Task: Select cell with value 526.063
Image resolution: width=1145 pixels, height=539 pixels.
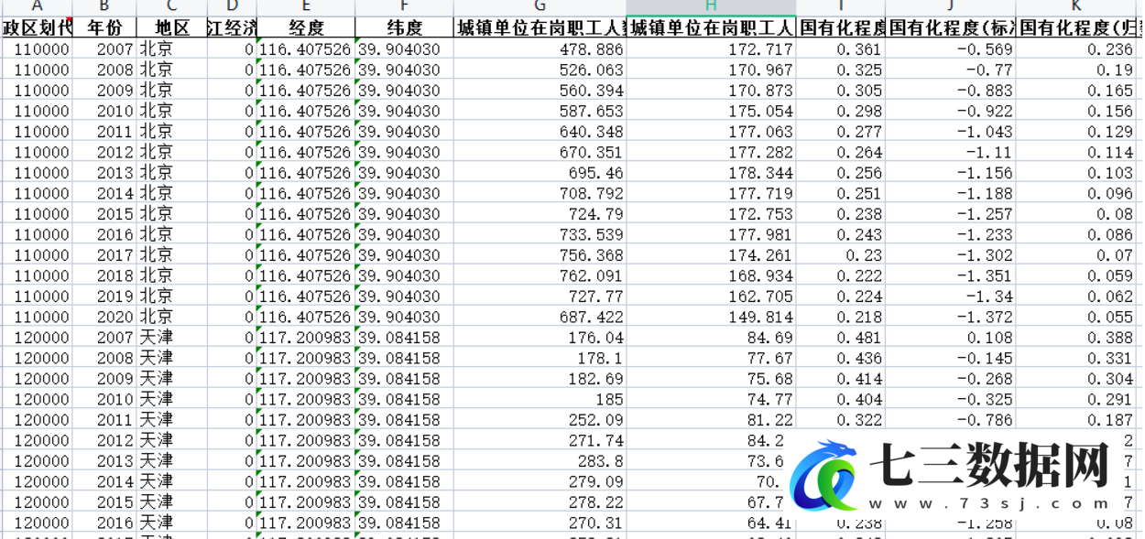Action: click(540, 70)
